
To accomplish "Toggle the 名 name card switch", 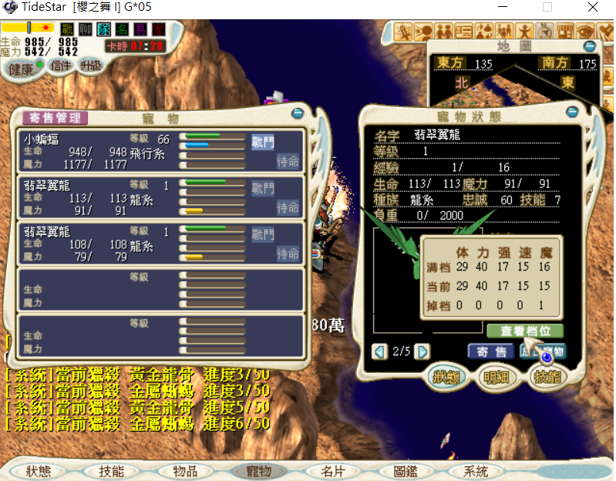I will (x=122, y=29).
